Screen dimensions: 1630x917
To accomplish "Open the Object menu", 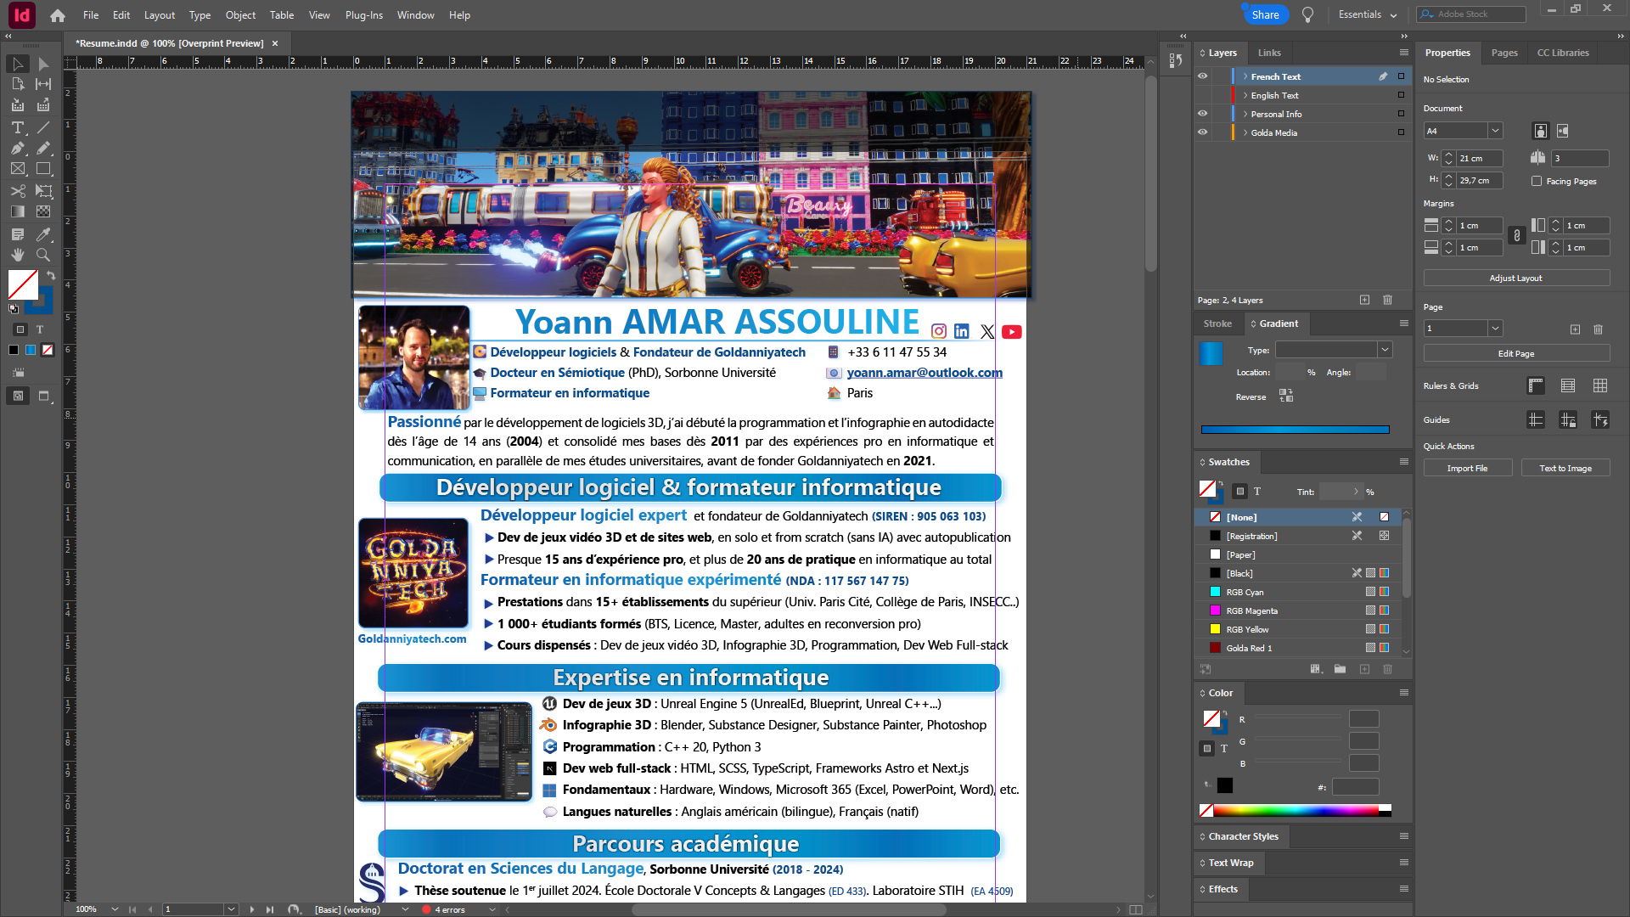I will pyautogui.click(x=240, y=15).
